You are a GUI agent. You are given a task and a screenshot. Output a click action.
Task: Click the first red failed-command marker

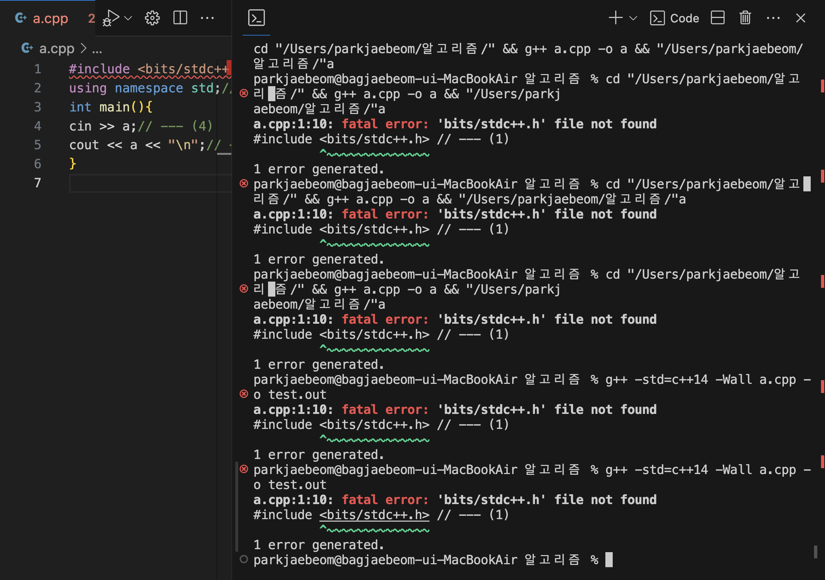pyautogui.click(x=244, y=93)
